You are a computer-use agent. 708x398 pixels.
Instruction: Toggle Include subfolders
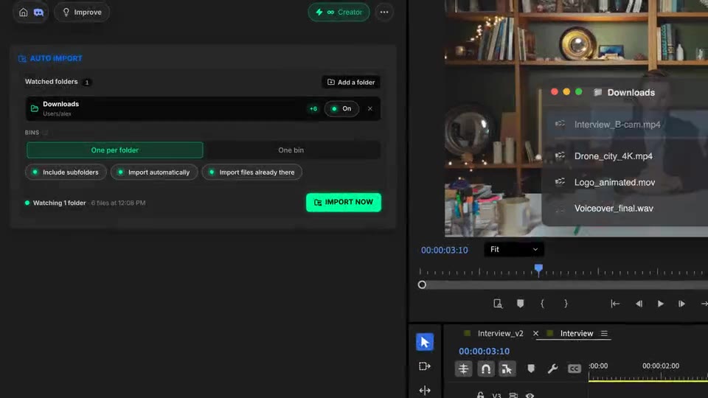pos(66,172)
